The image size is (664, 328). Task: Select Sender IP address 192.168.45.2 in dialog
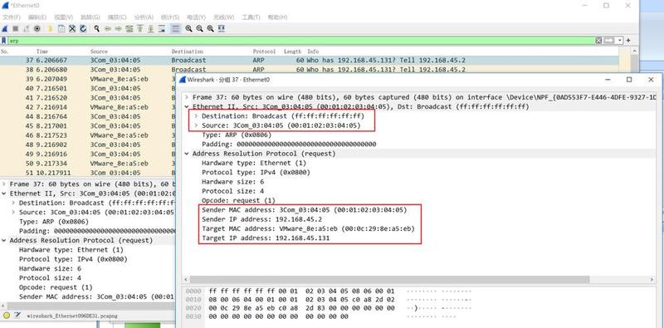click(x=261, y=219)
